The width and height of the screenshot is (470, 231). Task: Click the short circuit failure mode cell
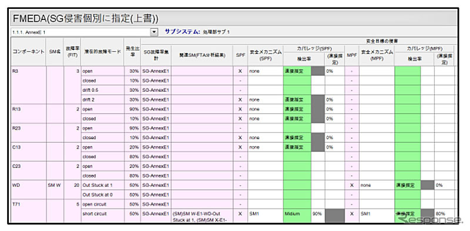pos(102,216)
